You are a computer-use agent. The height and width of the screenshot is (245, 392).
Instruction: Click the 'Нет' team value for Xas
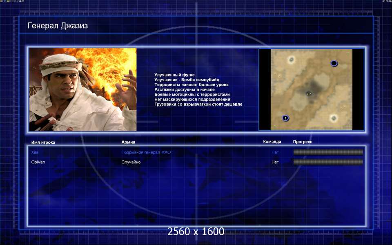click(x=275, y=152)
